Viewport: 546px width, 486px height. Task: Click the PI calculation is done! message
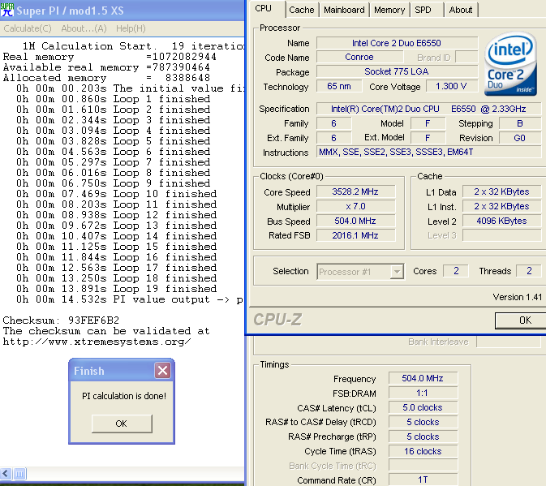124,396
